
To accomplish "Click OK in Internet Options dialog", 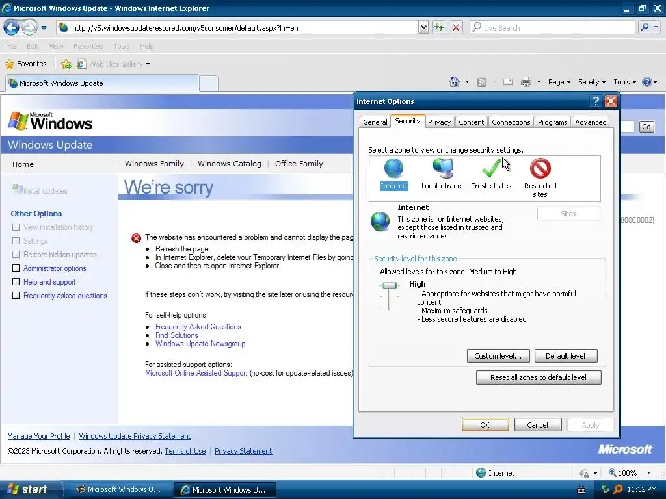I will pos(485,425).
